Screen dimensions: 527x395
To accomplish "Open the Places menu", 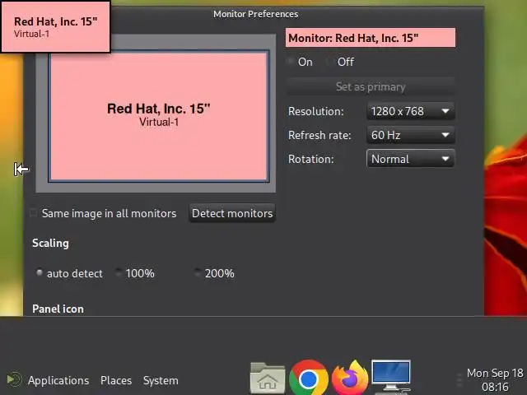I will pos(116,380).
